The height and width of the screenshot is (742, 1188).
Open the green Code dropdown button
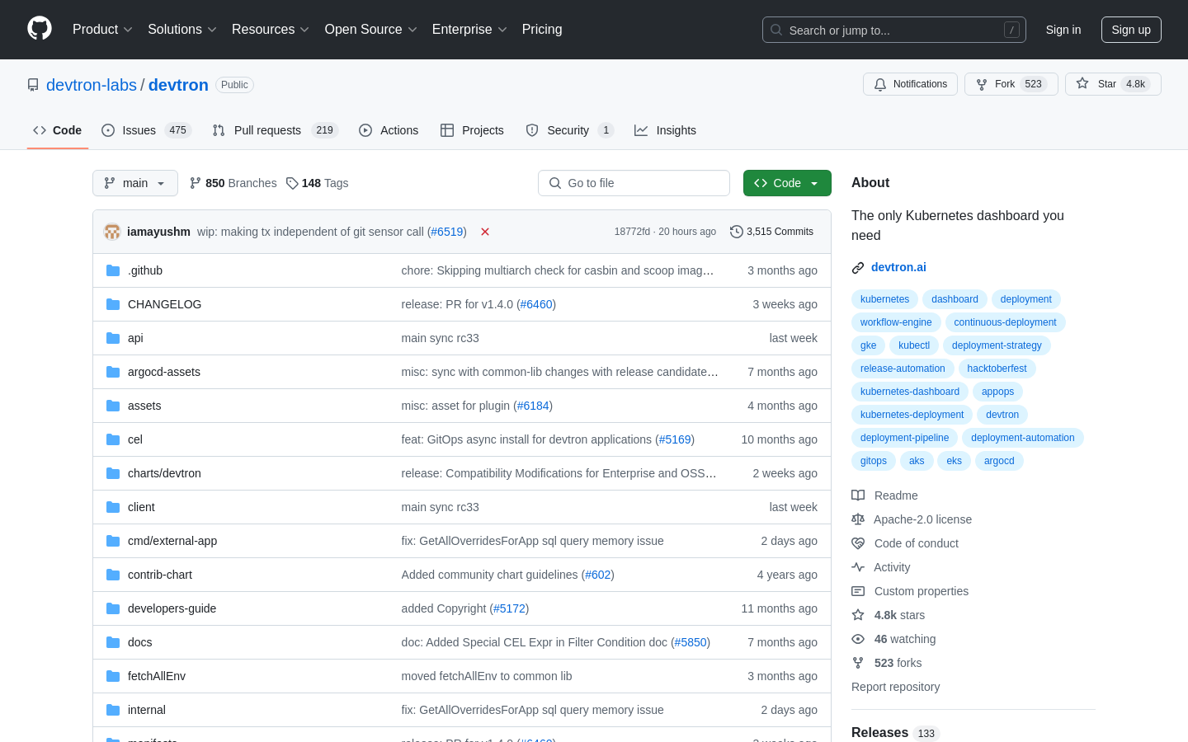787,183
